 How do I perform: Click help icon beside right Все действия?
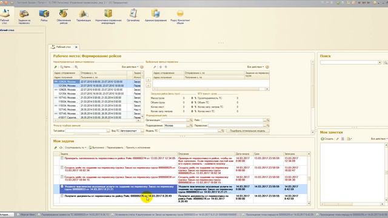[267, 67]
